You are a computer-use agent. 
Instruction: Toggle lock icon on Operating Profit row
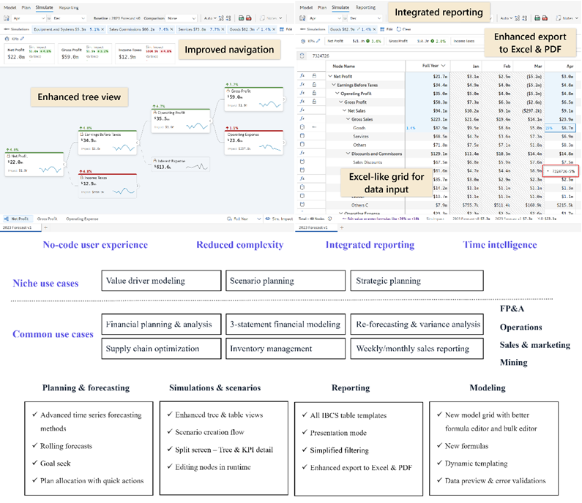pos(314,93)
